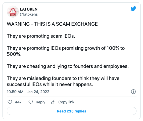This screenshot has width=143, height=121.
Task: Open the tweet info circle icon
Action: tap(133, 92)
